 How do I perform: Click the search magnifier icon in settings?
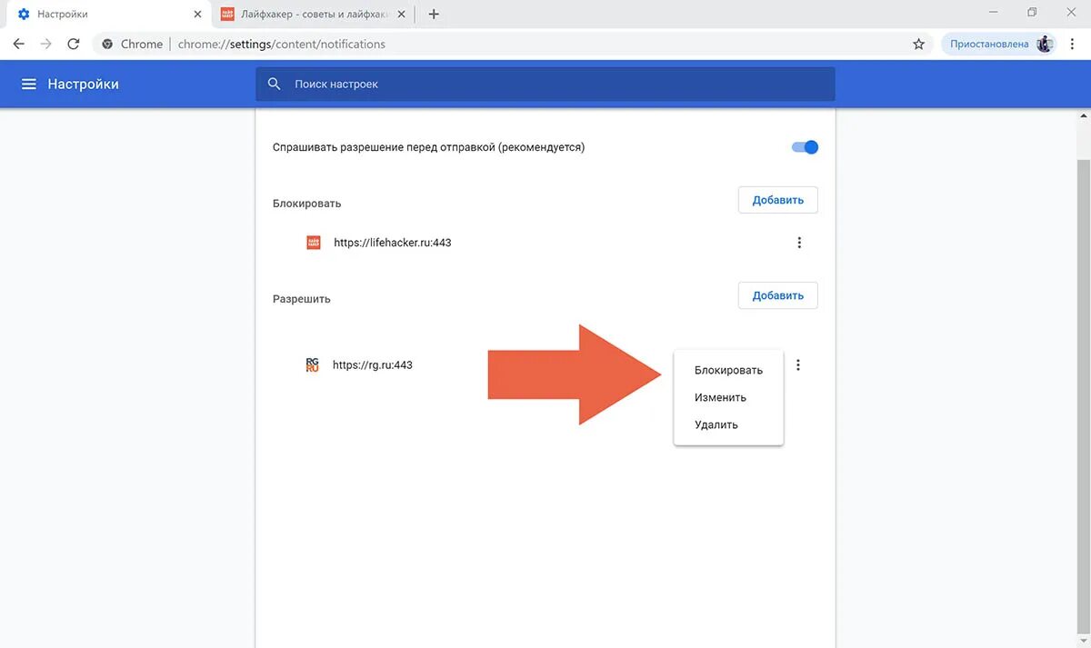pos(275,84)
